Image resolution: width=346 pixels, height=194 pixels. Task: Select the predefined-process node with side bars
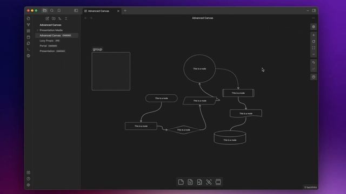pos(238,93)
